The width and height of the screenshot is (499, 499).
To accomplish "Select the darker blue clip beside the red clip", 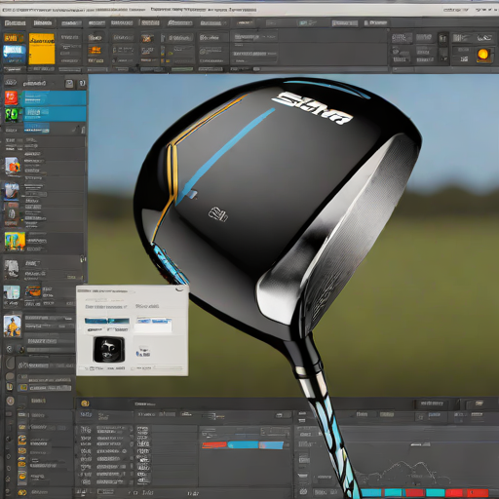I will (243, 445).
